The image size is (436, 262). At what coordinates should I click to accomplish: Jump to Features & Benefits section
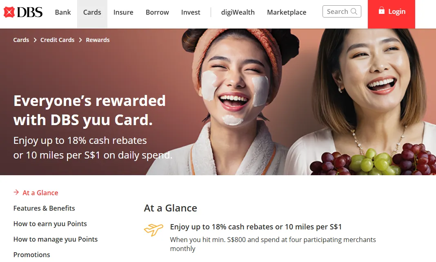pos(44,208)
